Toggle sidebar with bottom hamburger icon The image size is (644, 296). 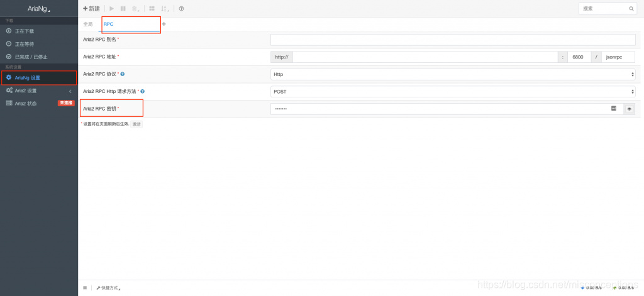point(85,288)
